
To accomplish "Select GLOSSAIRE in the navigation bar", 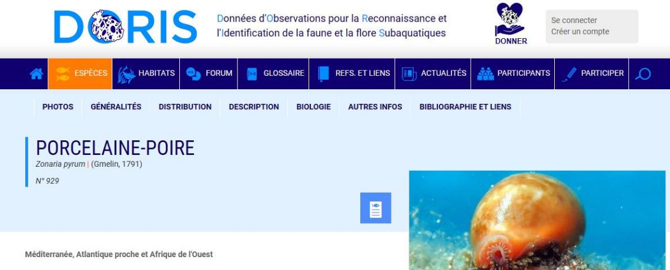I will pyautogui.click(x=273, y=73).
